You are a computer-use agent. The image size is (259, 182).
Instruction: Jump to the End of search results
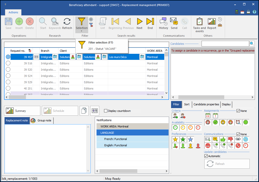150,24
